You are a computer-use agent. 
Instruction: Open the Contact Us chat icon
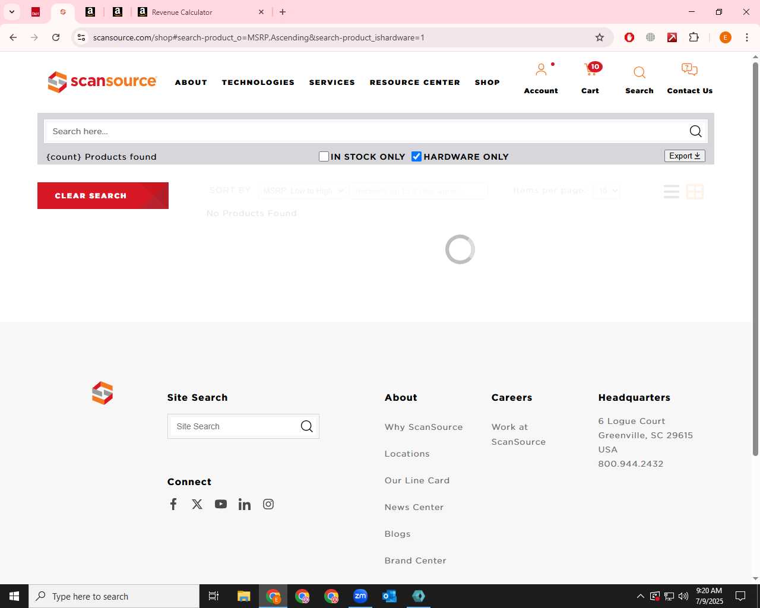tap(689, 70)
